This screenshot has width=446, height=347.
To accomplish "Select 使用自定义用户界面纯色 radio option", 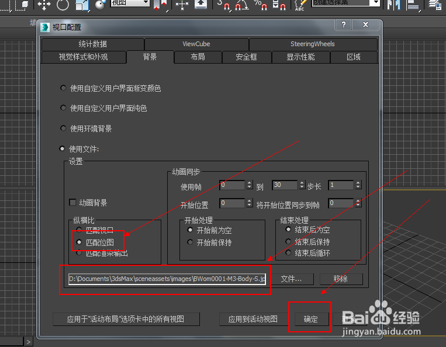I will tap(63, 107).
